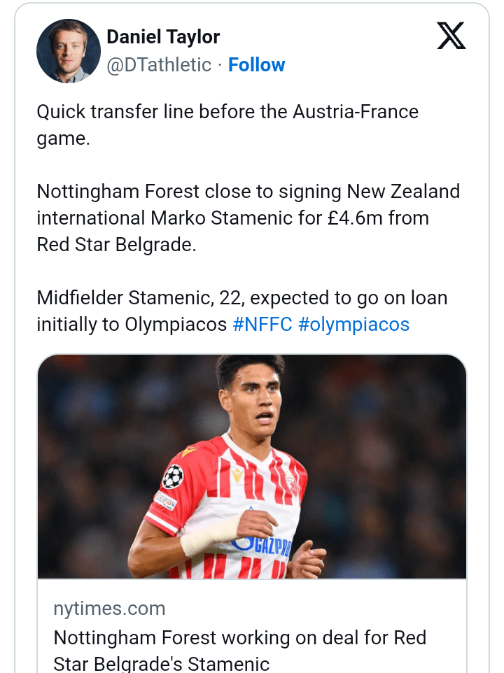Click the Daniel Taylor display name

coord(163,37)
